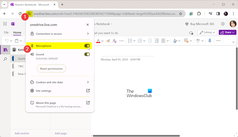Screen dimensions: 238x137
Task: Open the bullet style dropdown arrow
Action: pos(134,41)
